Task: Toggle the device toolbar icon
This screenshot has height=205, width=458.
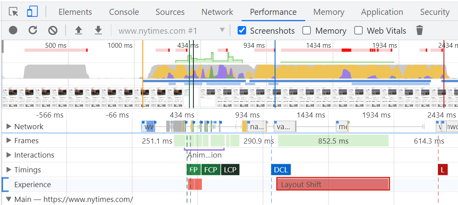Action: [32, 12]
